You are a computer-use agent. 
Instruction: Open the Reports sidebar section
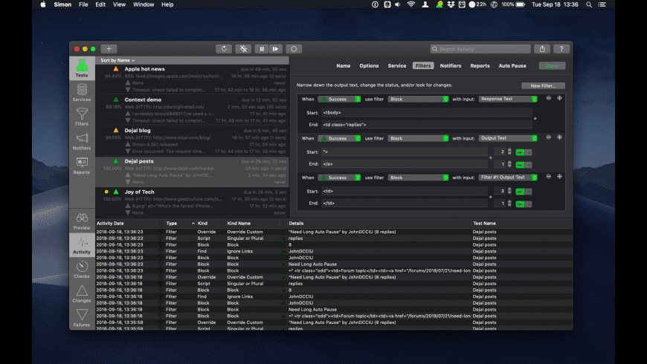pos(82,166)
